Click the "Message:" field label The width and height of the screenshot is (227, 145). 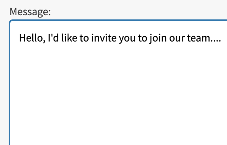click(30, 12)
